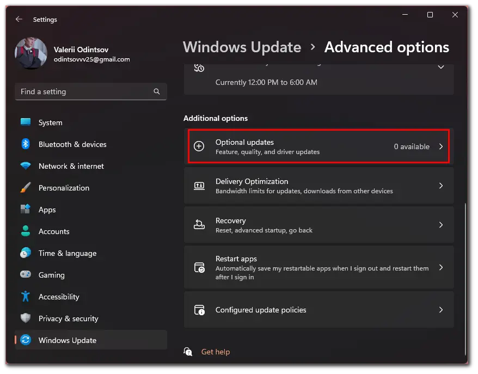Click the Personalization paintbrush icon

pos(26,187)
